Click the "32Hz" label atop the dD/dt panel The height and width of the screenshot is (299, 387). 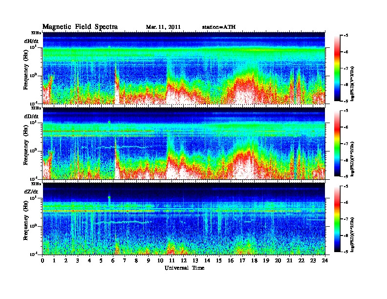[x=36, y=108]
